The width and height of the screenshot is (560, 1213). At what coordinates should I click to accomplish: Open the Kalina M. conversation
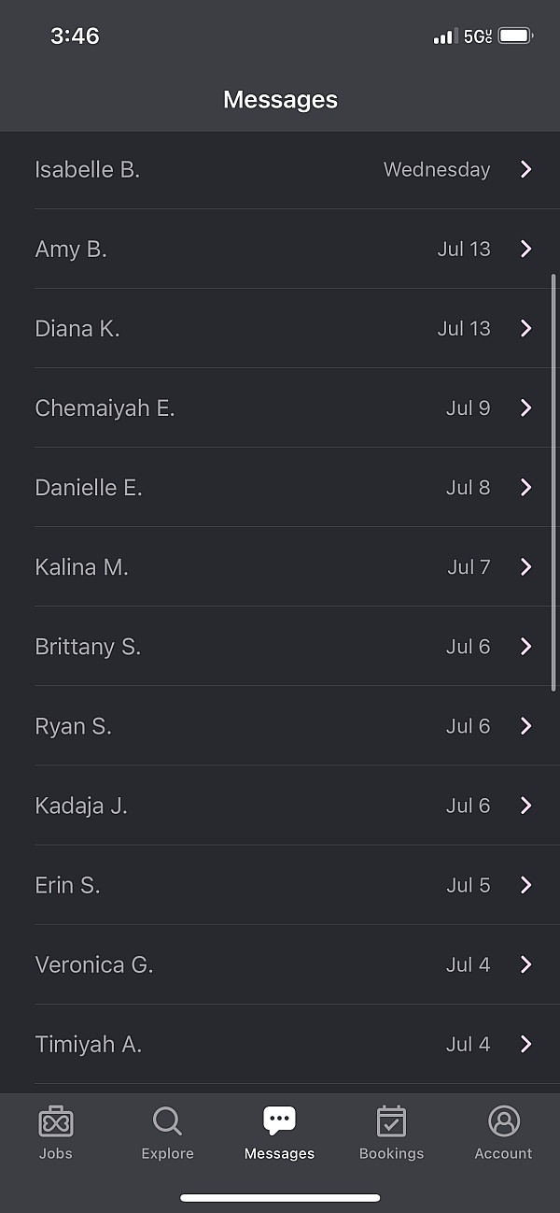click(82, 567)
